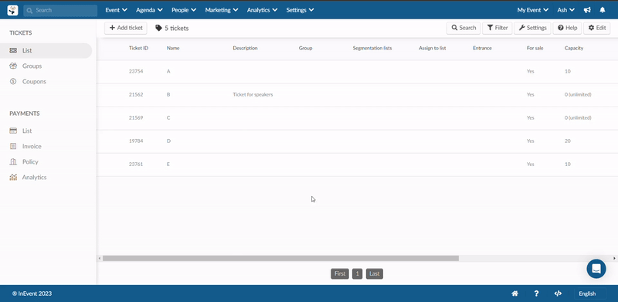Open the wrench Settings button

click(532, 28)
